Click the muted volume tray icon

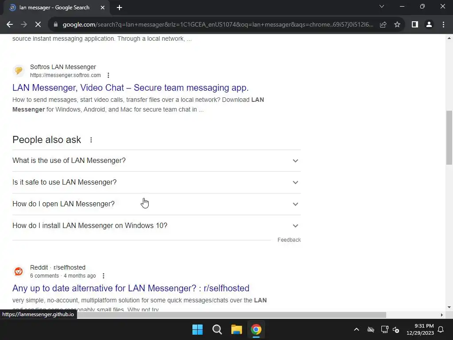(x=396, y=329)
